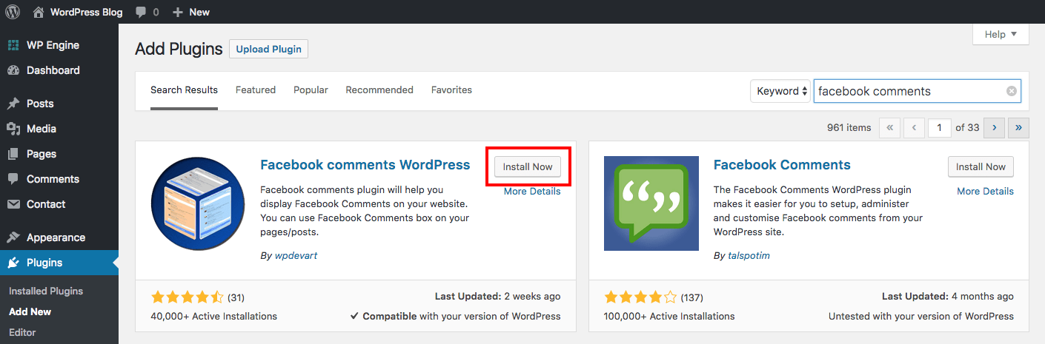Click the 40,000+ Active Installations text
Screen dimensions: 1045x344
[213, 316]
